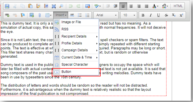This screenshot has height=102, width=193.
Task: Apply highlight color with bucket icon
Action: point(164,6)
